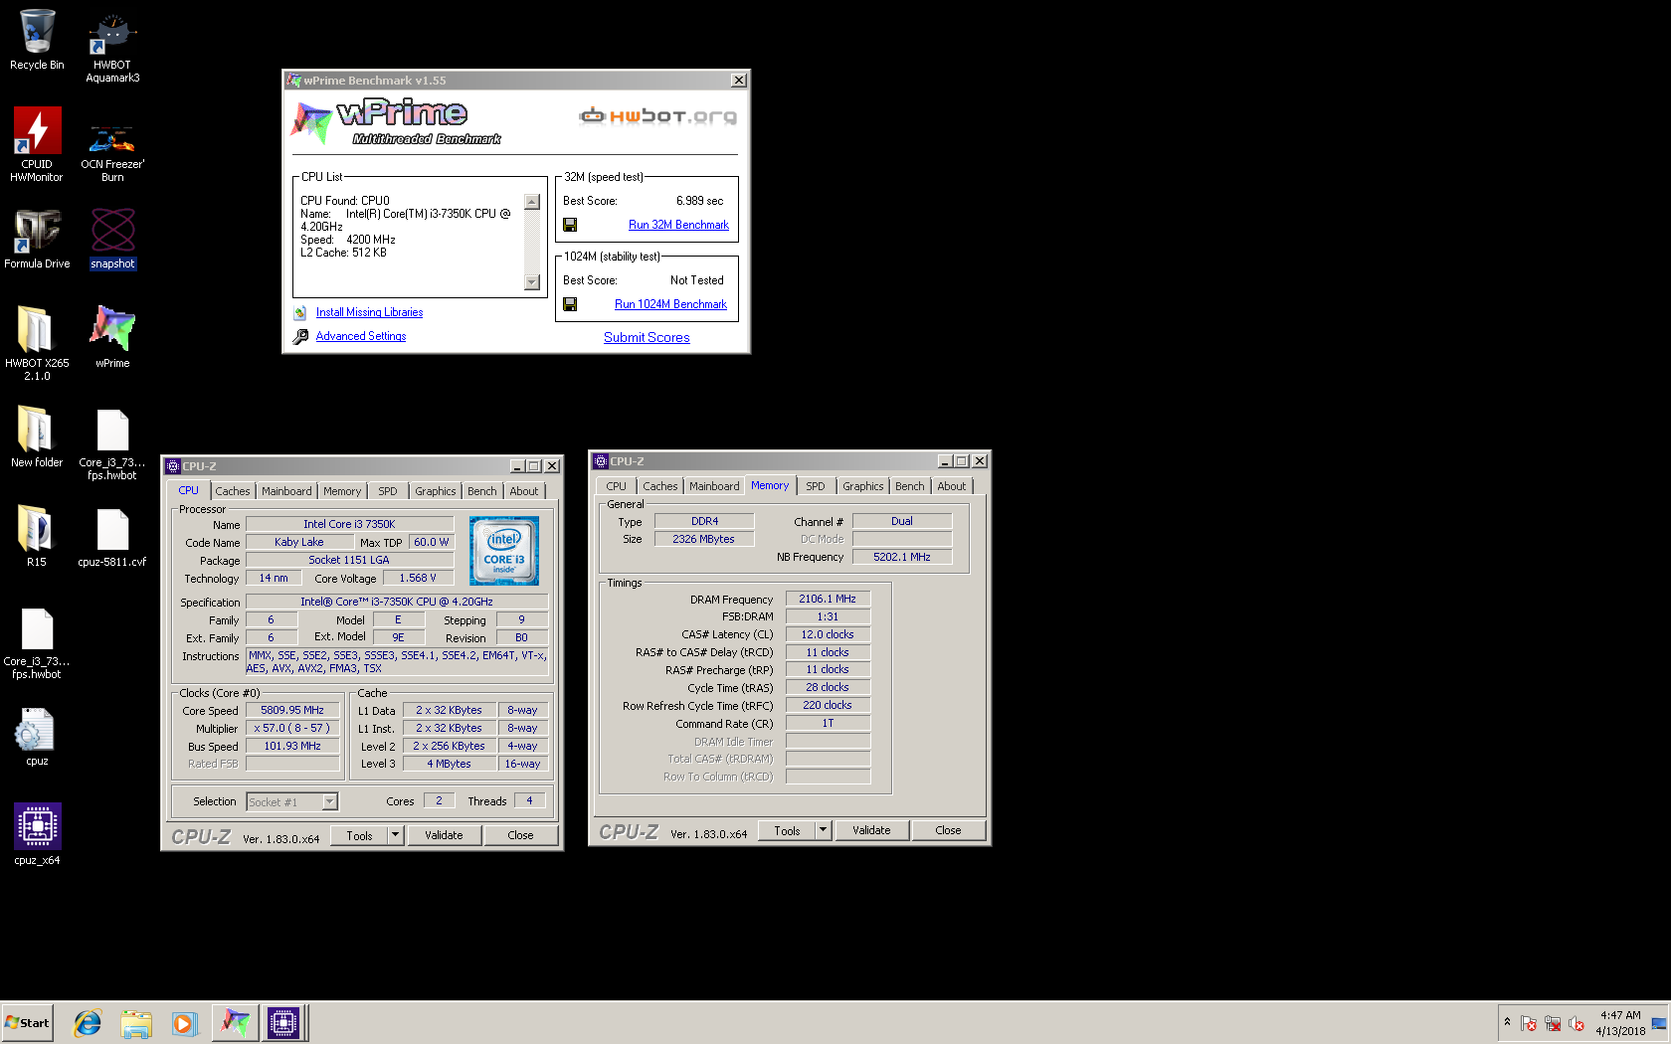Open Socket #1 selection dropdown
Viewport: 1671px width, 1044px height.
point(330,801)
